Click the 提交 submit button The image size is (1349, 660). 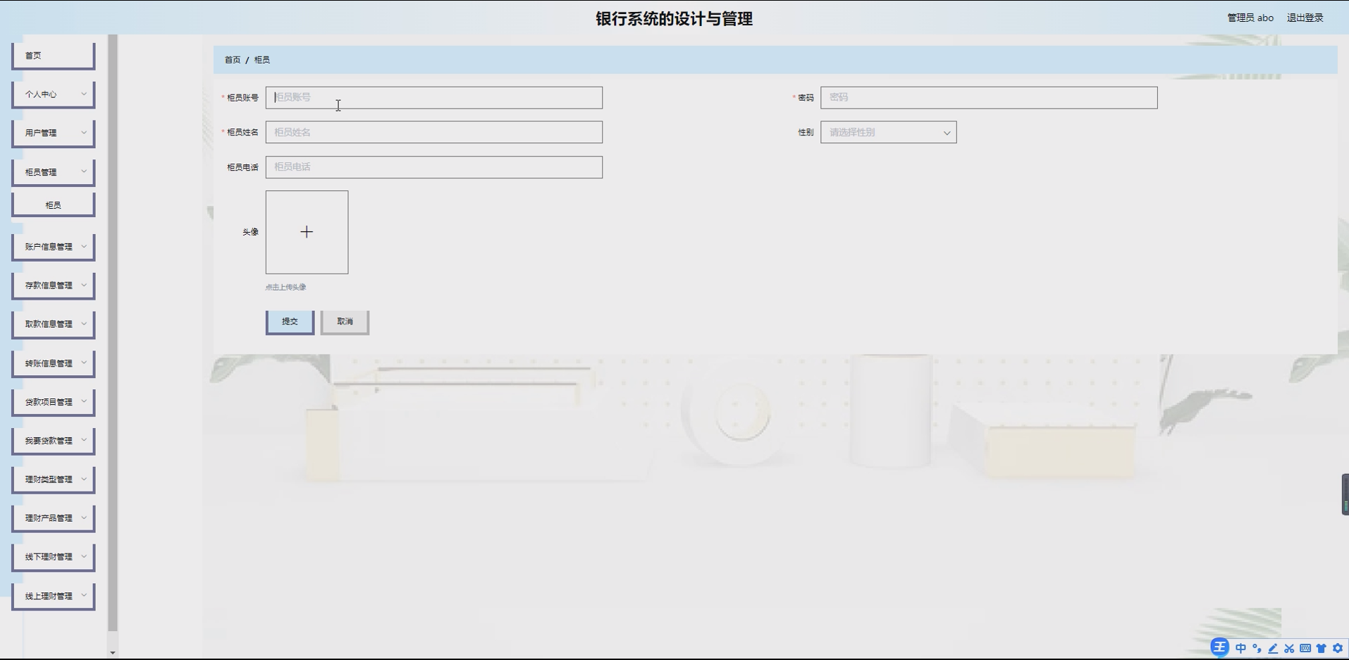tap(290, 322)
